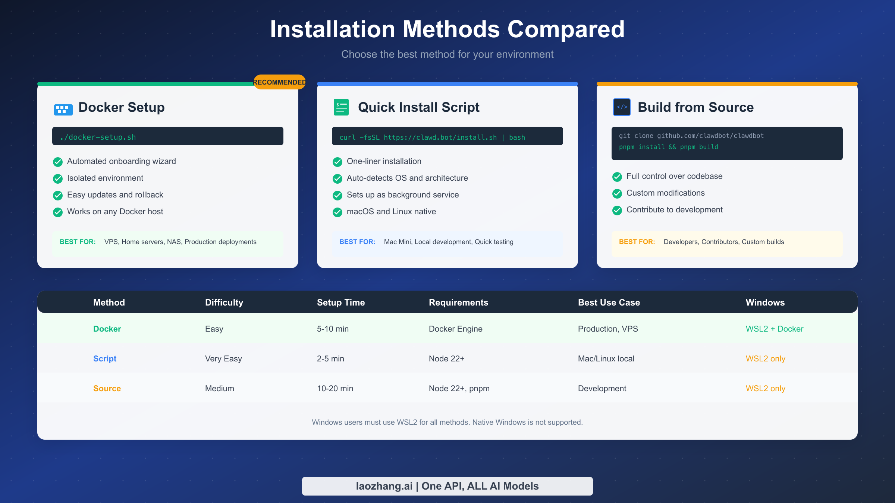Screen dimensions: 895x503
Task: Click the checkmark next to Automated onboarding wizard
Action: pyautogui.click(x=58, y=162)
